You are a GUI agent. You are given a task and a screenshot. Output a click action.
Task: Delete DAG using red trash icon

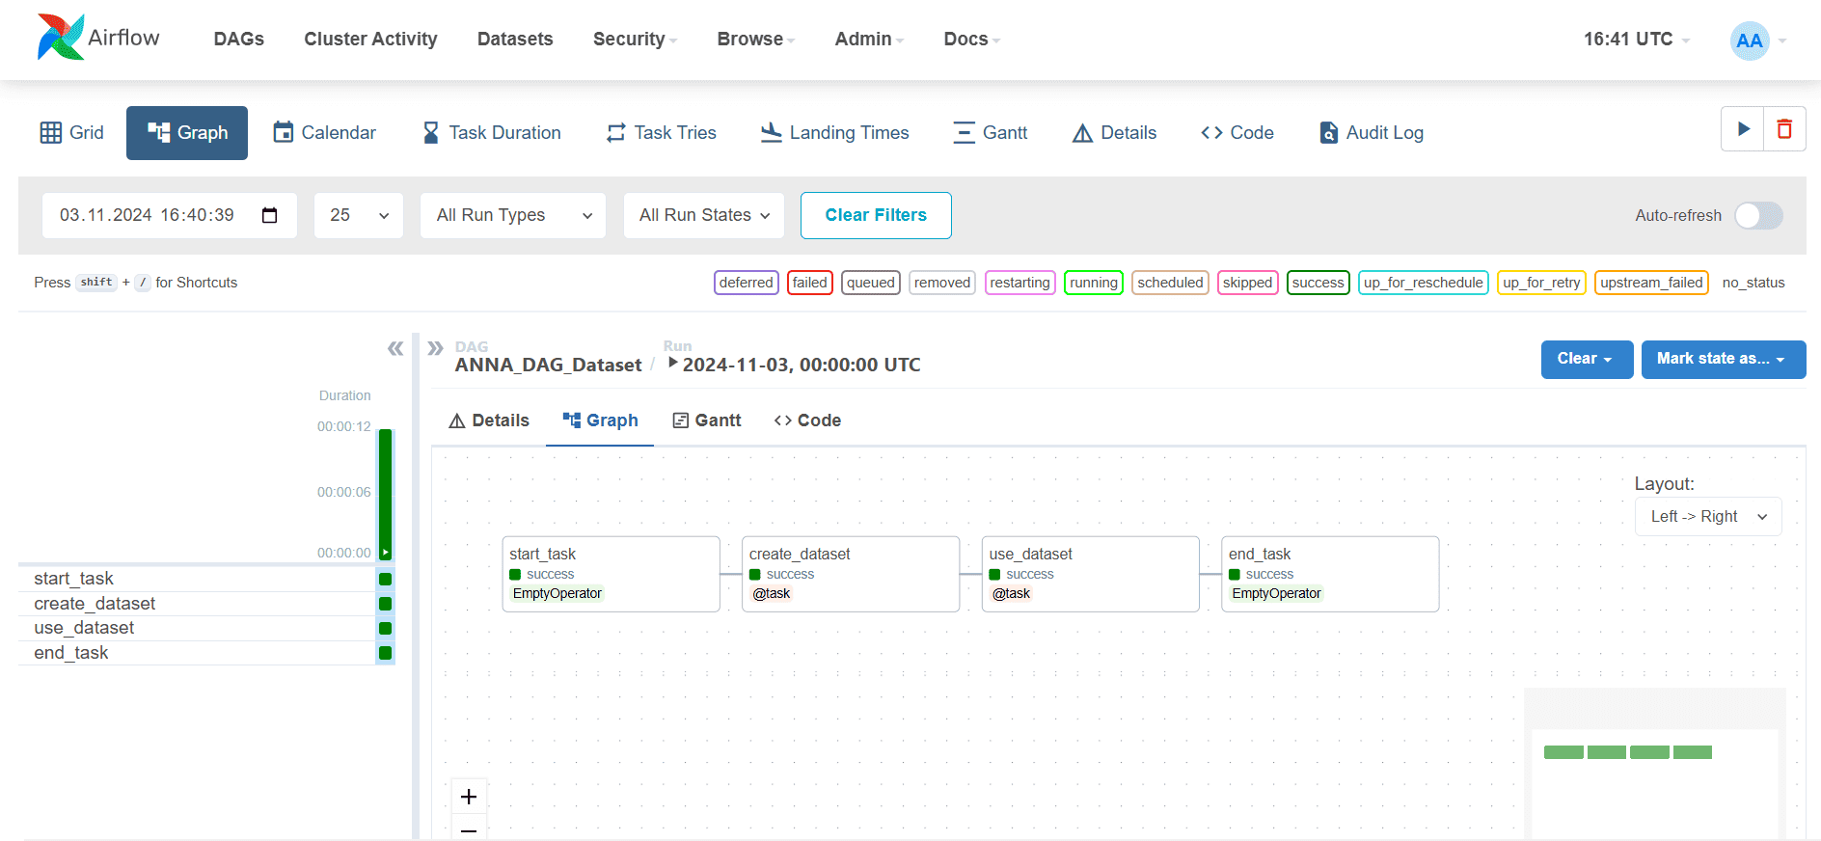pos(1784,129)
